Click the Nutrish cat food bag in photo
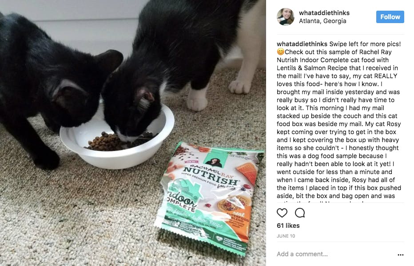This screenshot has height=266, width=414. click(x=209, y=198)
